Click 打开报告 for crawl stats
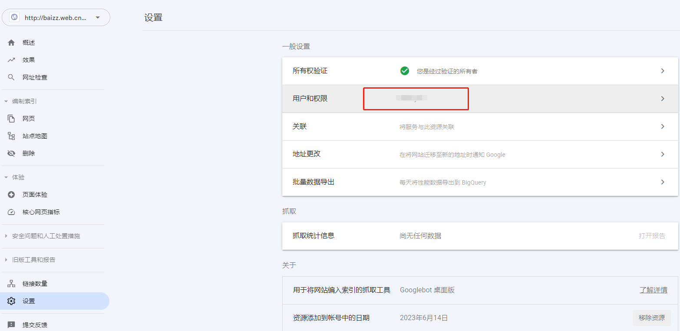Screen dimensions: 680x331 652,235
